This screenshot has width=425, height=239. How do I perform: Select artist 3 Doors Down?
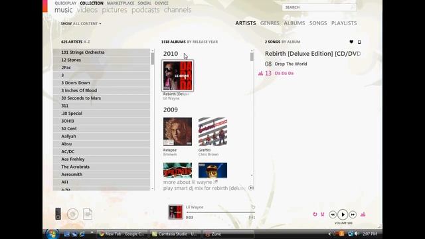tap(102, 83)
